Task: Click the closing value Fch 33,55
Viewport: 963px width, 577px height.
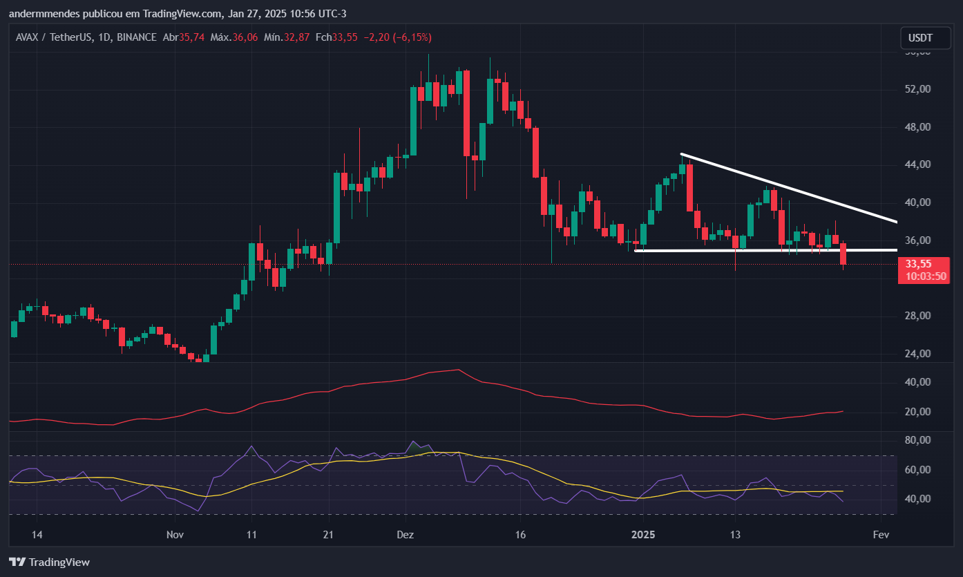Action: click(x=336, y=37)
